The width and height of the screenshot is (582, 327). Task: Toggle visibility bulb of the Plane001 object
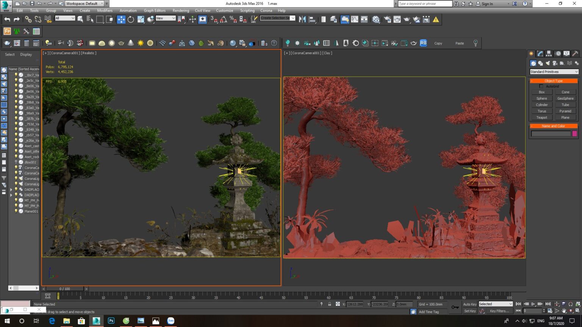tap(16, 211)
